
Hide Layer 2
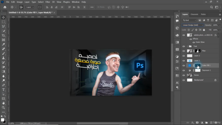point(183,56)
